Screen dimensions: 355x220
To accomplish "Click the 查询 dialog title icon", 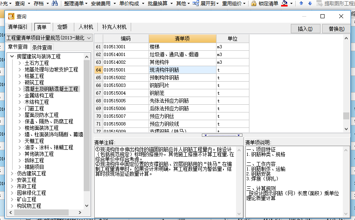I will click(x=11, y=17).
